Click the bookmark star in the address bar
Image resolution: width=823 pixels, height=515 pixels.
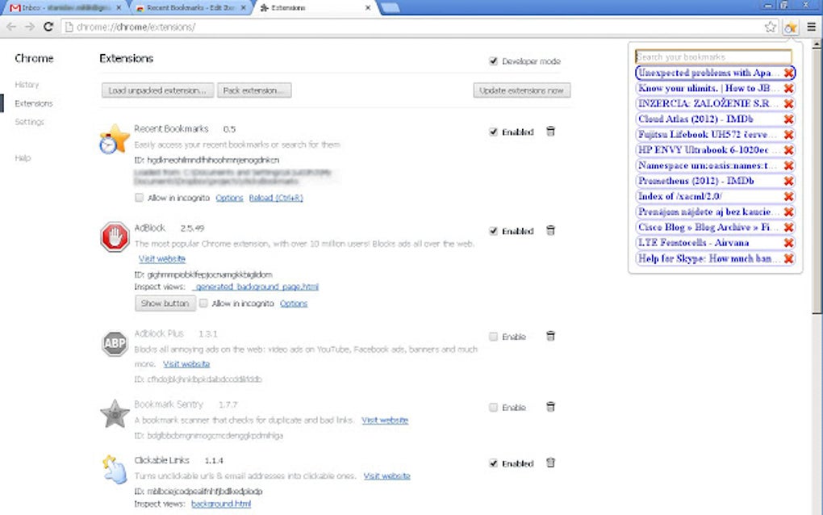(x=771, y=26)
